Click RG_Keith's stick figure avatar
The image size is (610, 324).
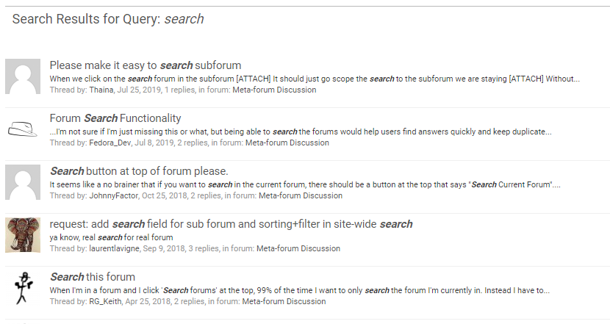coord(23,288)
